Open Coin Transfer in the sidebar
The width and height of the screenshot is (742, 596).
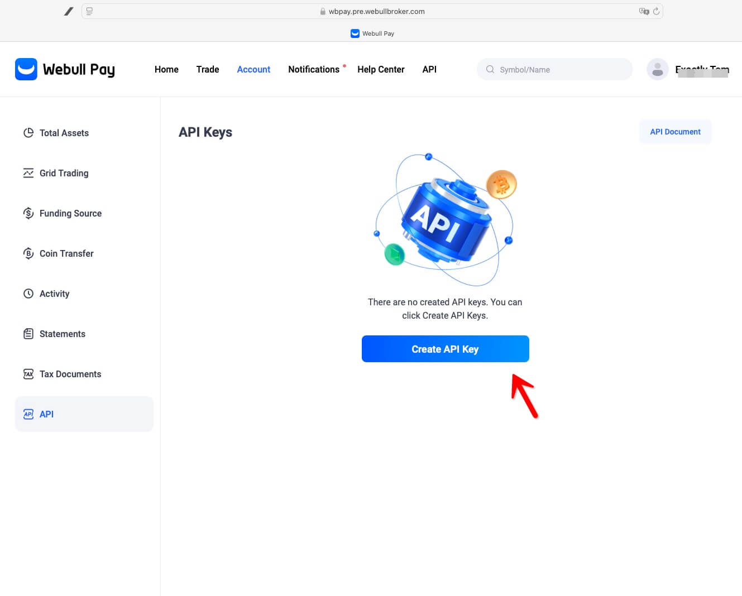[x=84, y=253]
